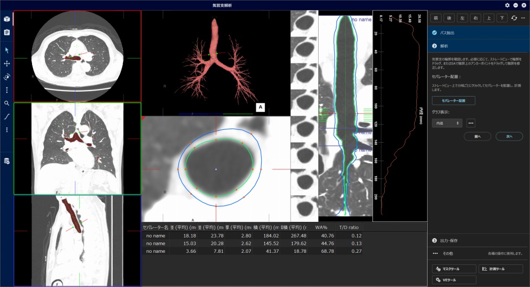
Task: Click the database settings icon at sidebar bottom
Action: (7, 161)
